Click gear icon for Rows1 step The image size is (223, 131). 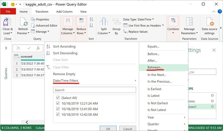[212, 107]
